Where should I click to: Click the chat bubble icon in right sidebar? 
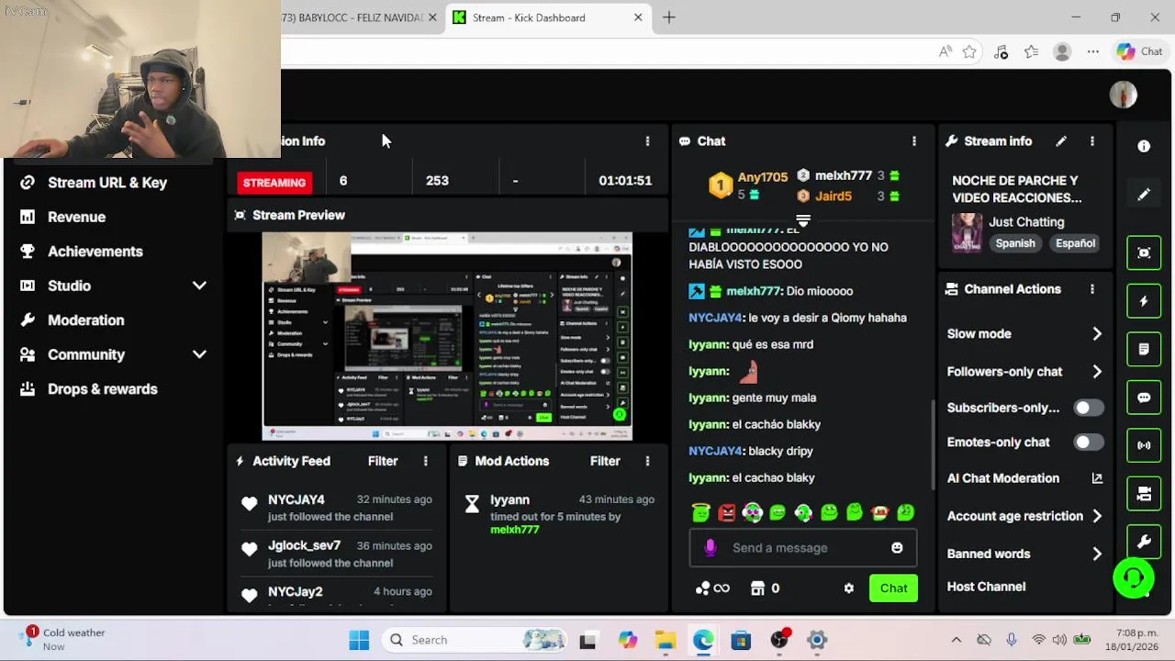[1144, 398]
